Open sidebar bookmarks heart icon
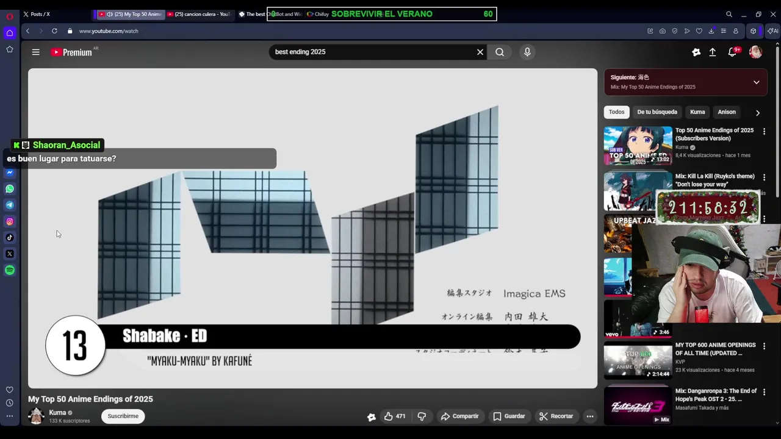This screenshot has width=781, height=439. coord(10,390)
